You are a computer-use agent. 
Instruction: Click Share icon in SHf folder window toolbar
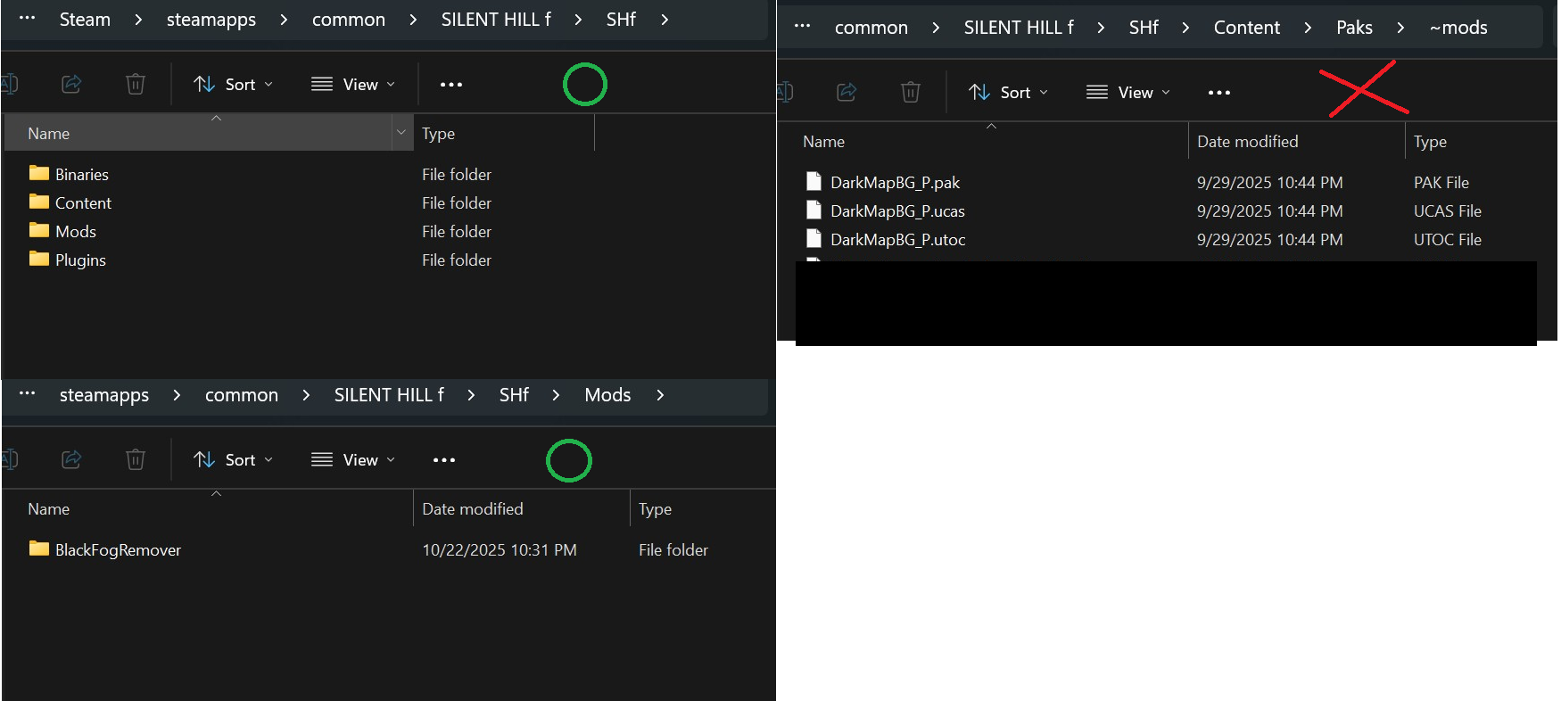click(71, 84)
